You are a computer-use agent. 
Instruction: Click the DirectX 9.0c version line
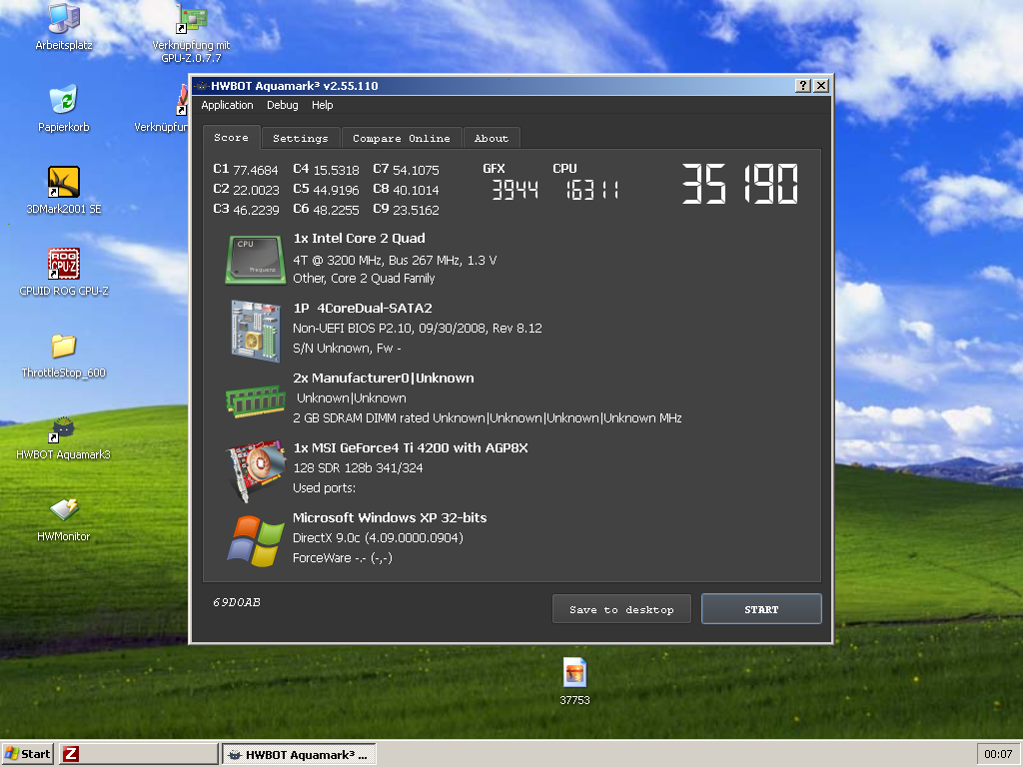[378, 537]
